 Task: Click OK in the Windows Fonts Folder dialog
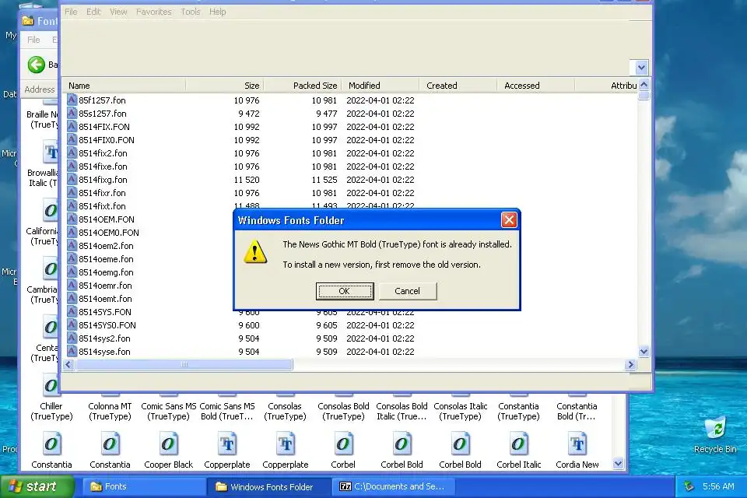point(345,291)
